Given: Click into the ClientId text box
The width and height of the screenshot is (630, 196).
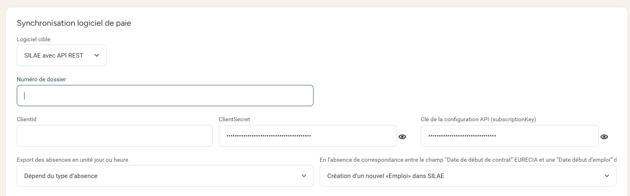Looking at the screenshot, I should pyautogui.click(x=114, y=136).
